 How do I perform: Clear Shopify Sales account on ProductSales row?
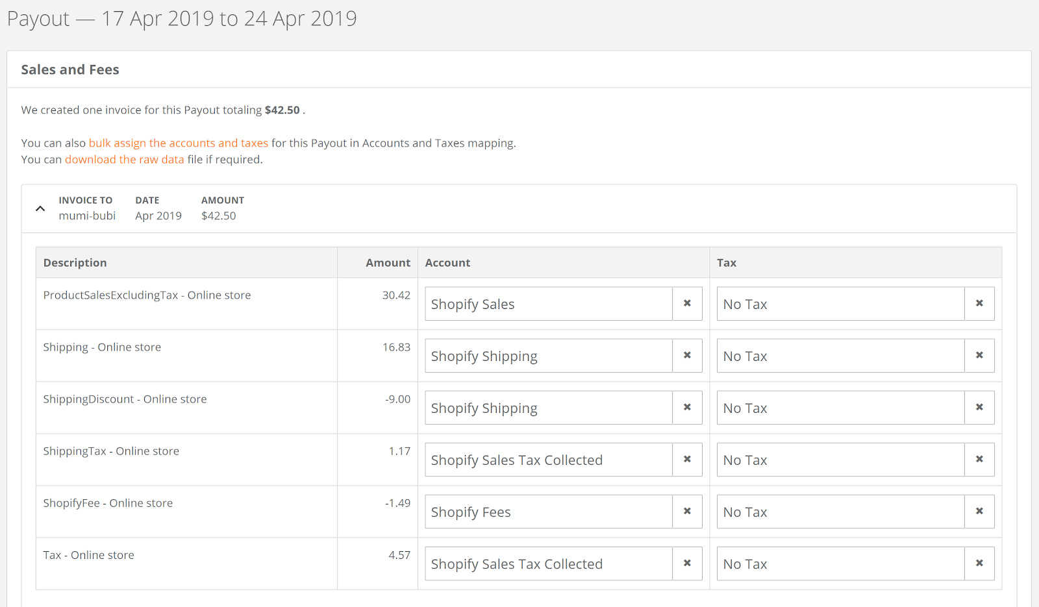click(687, 303)
